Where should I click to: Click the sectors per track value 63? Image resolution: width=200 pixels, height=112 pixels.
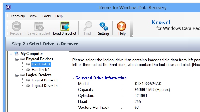tap(137, 108)
